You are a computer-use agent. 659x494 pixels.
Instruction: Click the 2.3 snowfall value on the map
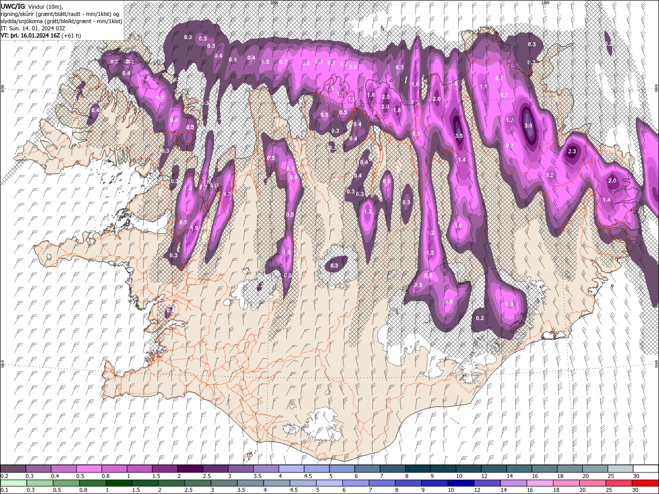[x=572, y=151]
